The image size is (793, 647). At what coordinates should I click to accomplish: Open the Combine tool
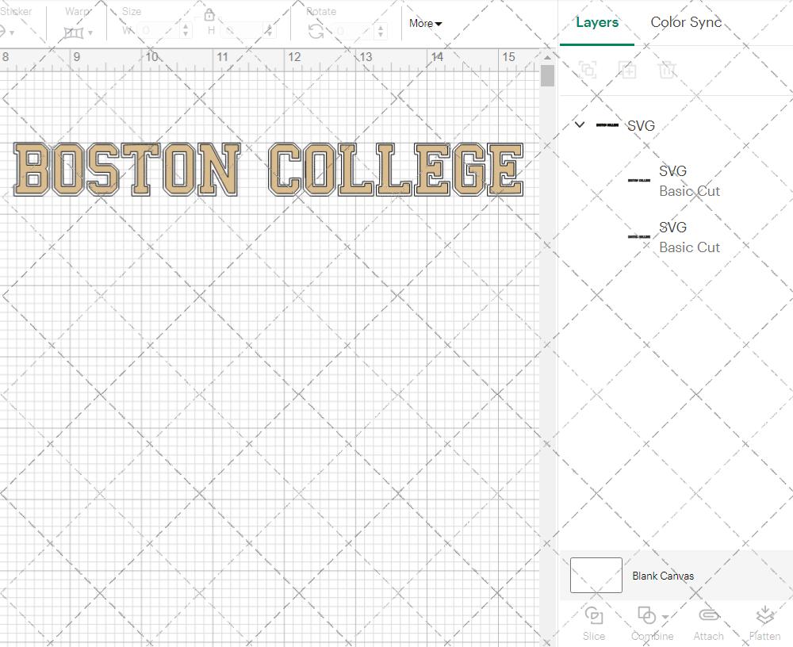[646, 622]
